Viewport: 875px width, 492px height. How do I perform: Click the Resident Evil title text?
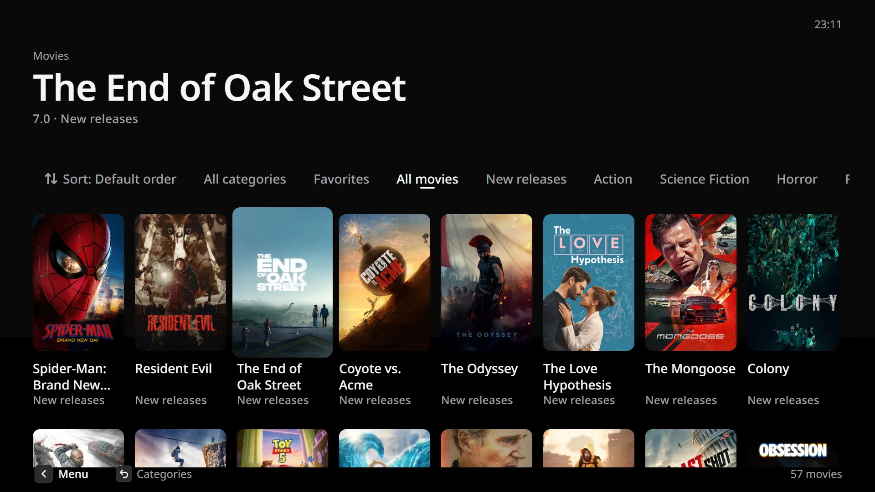[x=173, y=369]
